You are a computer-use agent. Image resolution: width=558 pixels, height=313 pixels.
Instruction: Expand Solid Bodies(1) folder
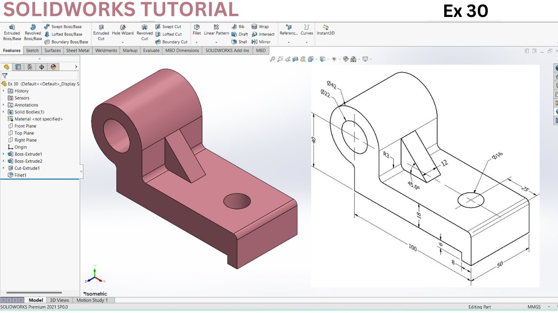(x=4, y=112)
